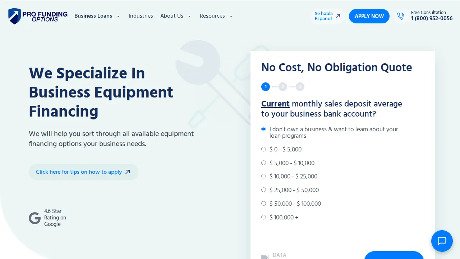
Task: Pick the $ 10,000 - $ 25,000 radio button
Action: (263, 176)
